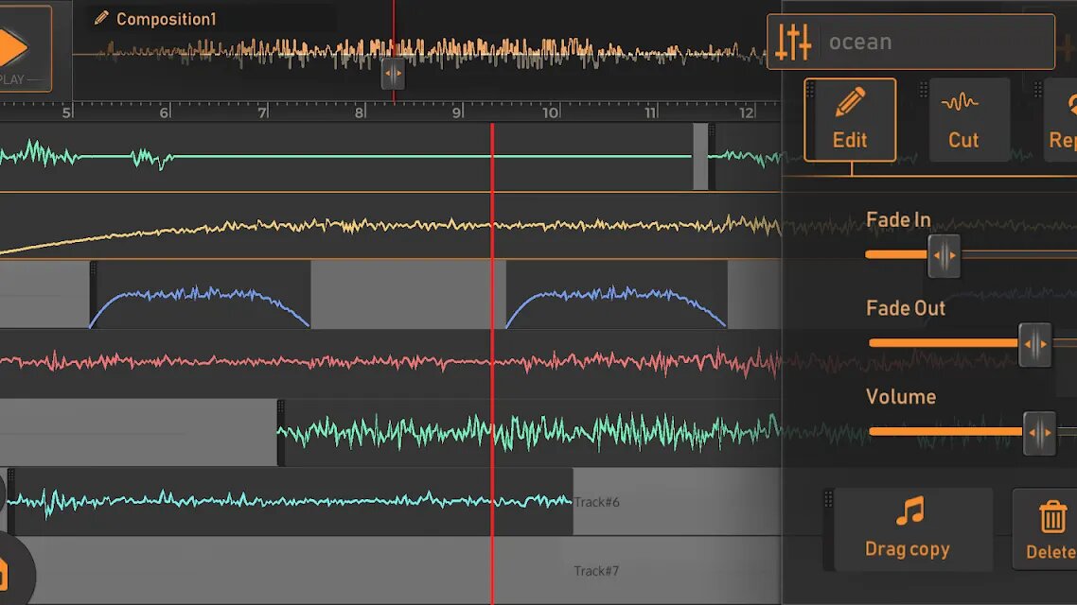Grab the drag handle left of Edit tab
The height and width of the screenshot is (605, 1077).
point(810,89)
